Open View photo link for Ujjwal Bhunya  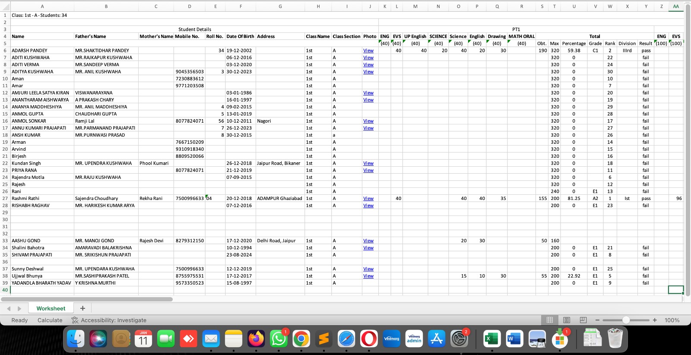pyautogui.click(x=368, y=276)
